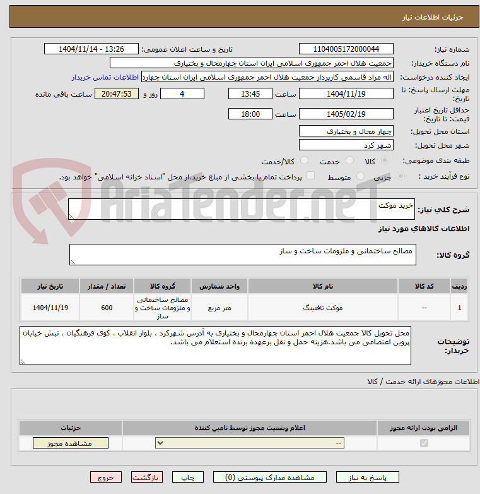480x494 pixels.
Task: Click the resize handle of شرح کلی نیاز box
Action: coord(72,216)
